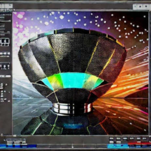Click first button in bottom-right button row
This screenshot has height=151, width=151.
pyautogui.click(x=111, y=139)
